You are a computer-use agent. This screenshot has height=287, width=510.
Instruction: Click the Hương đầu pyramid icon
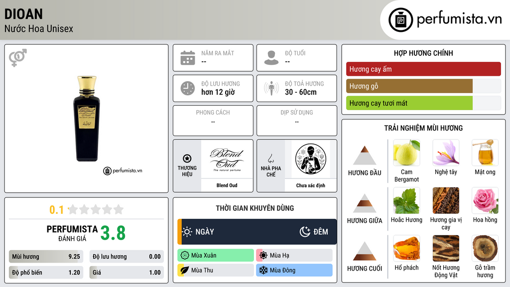pos(365,156)
